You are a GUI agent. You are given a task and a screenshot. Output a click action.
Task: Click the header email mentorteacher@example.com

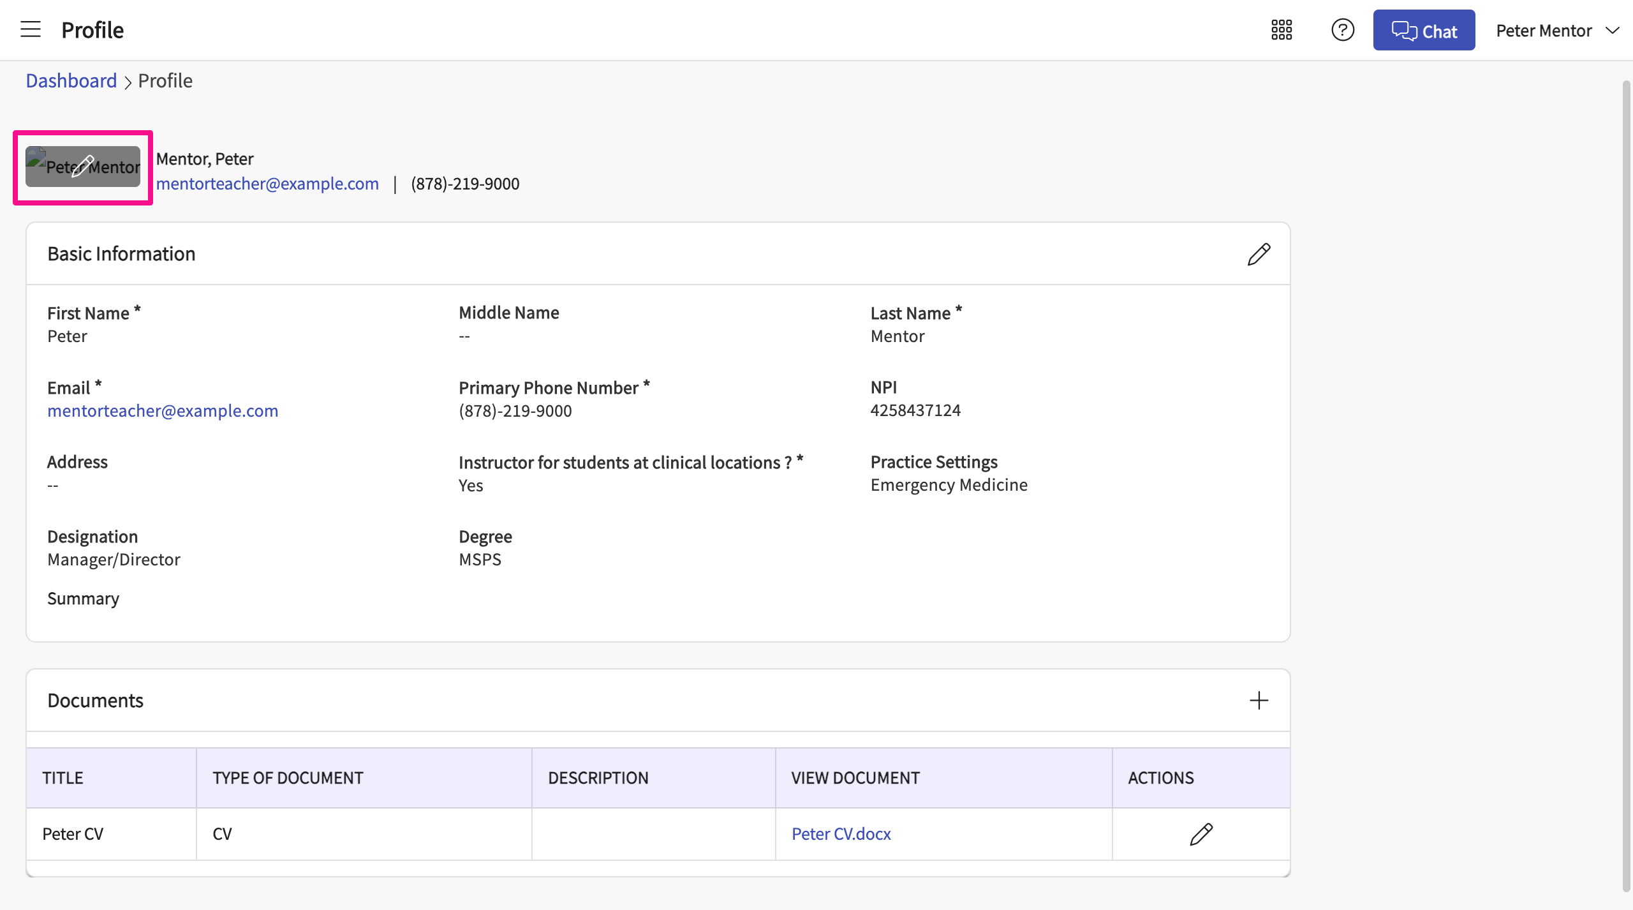point(267,184)
